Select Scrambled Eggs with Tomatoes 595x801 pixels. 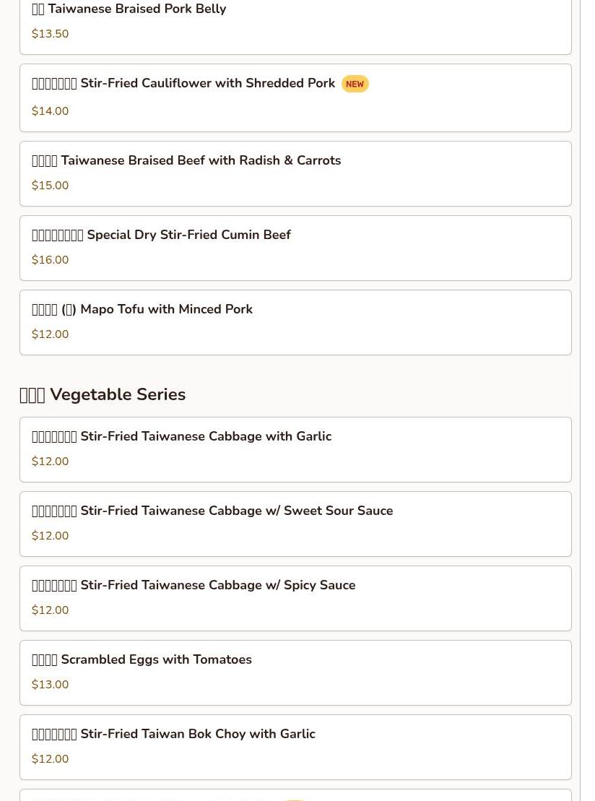tap(295, 672)
